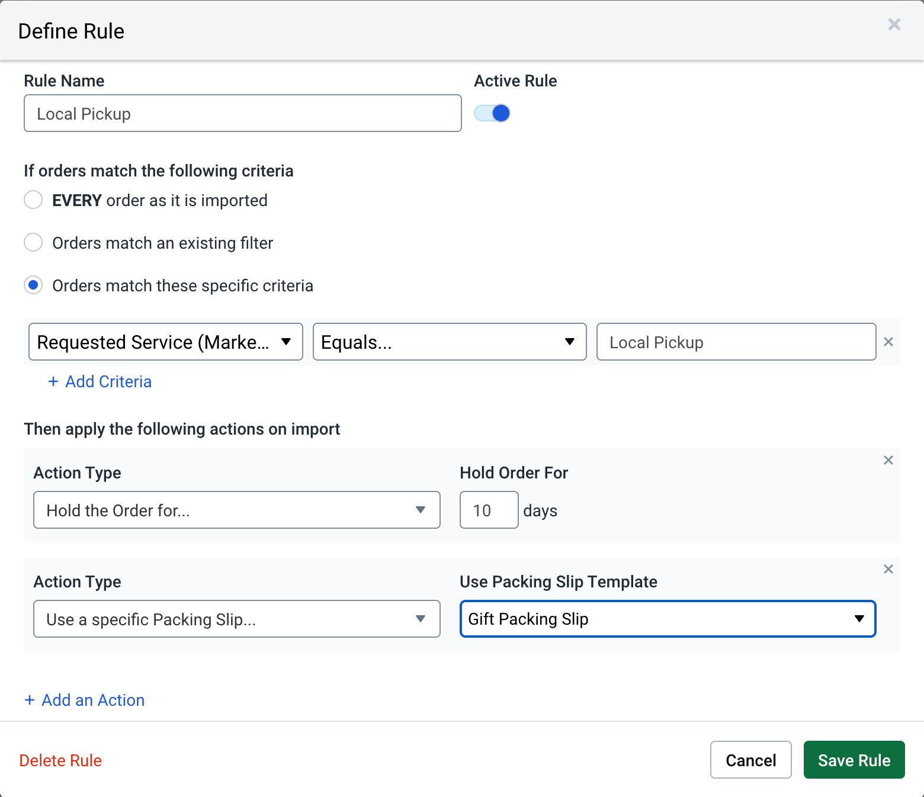The image size is (924, 797).
Task: Delete the Hold Order action
Action: click(888, 460)
